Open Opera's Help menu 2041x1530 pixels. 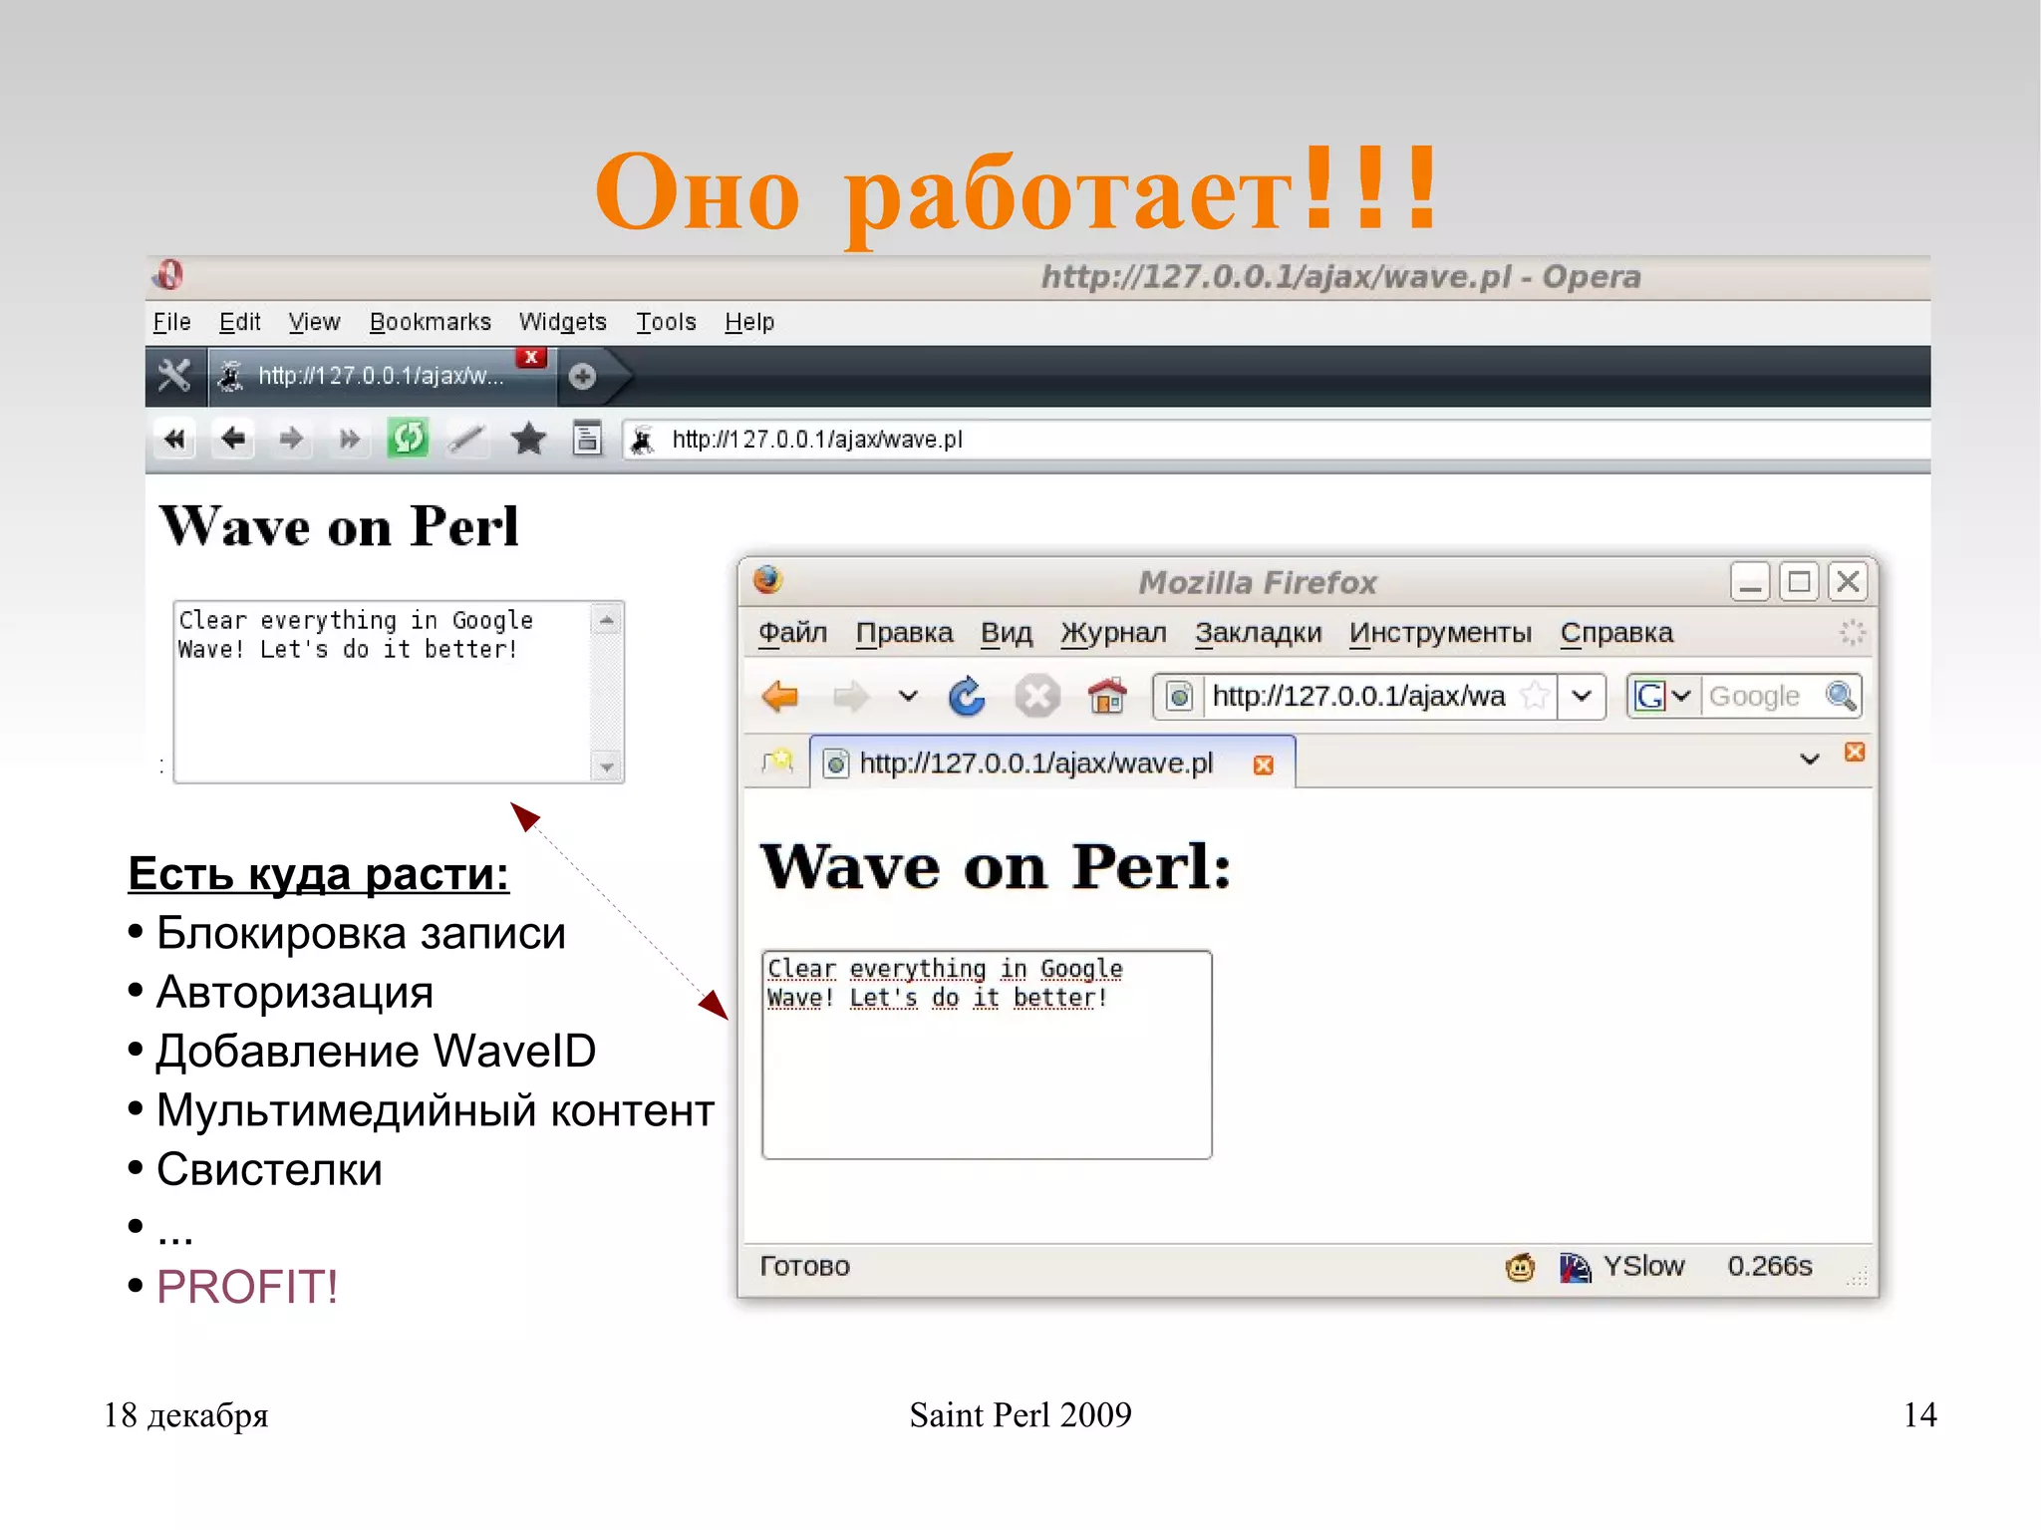[749, 322]
